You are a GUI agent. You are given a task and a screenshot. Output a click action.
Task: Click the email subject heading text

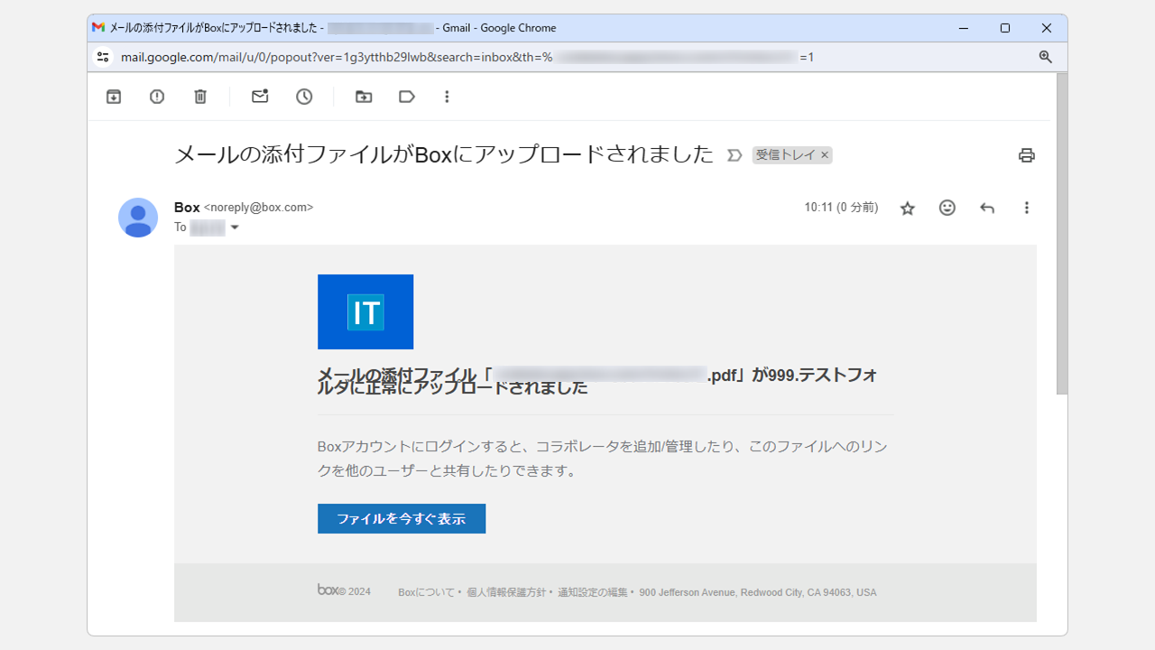tap(444, 154)
